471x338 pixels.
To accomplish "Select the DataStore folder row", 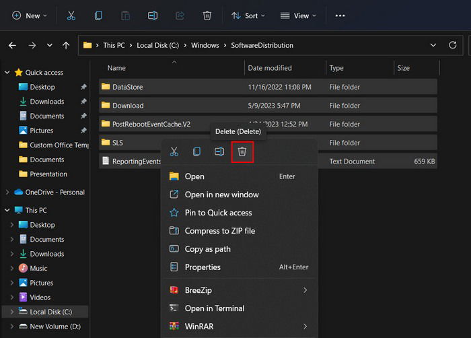I will (268, 87).
